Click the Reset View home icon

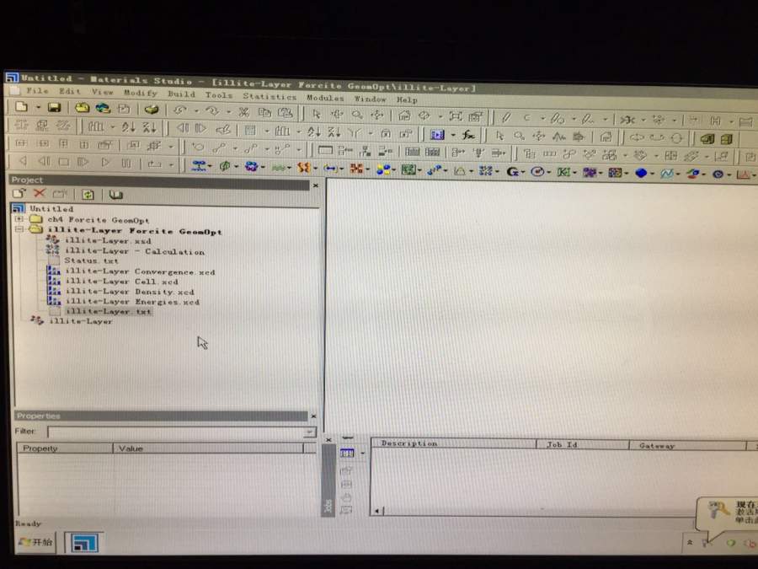pos(404,115)
